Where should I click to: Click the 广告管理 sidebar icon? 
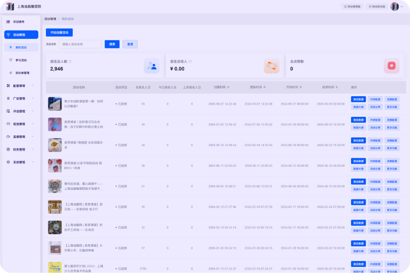click(8, 99)
